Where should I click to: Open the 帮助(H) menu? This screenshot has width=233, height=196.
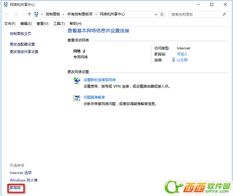pyautogui.click(x=75, y=24)
